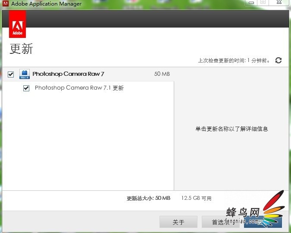Click 单击更新名称以了解详细信息 hint text
The width and height of the screenshot is (291, 233).
click(x=232, y=129)
